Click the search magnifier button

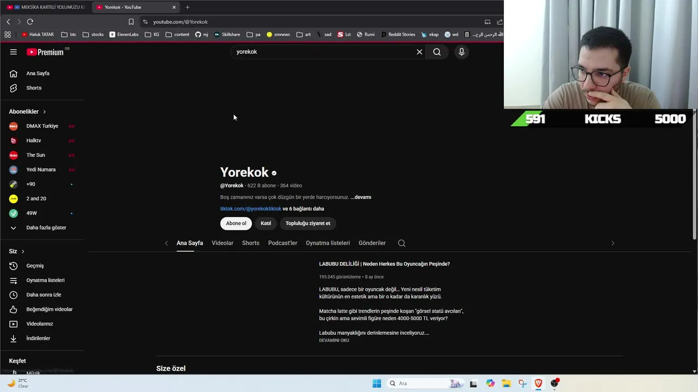437,52
